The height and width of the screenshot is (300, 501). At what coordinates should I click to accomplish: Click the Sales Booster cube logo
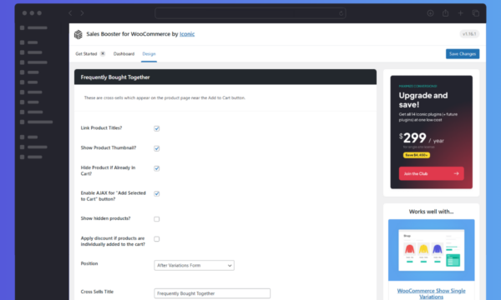tap(78, 34)
